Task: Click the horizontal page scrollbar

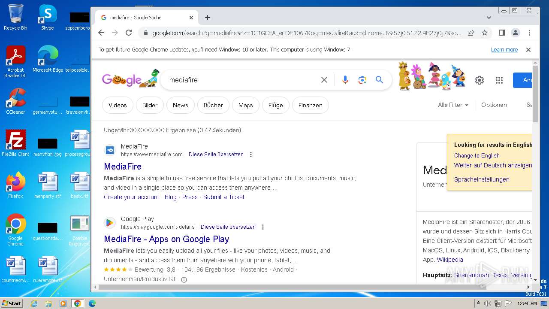Action: [x=293, y=287]
